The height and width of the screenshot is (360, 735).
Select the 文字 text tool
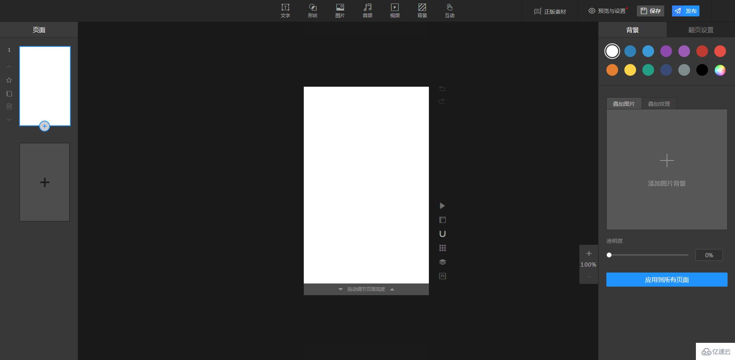point(285,11)
